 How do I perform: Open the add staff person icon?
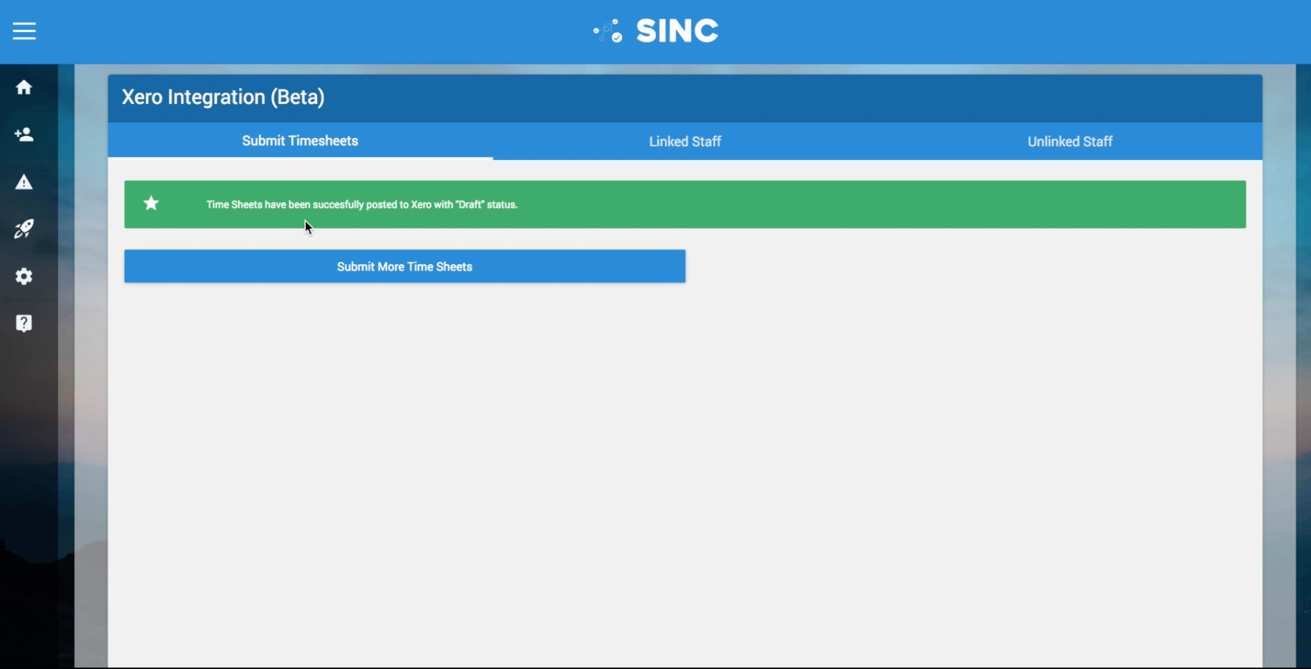tap(24, 135)
